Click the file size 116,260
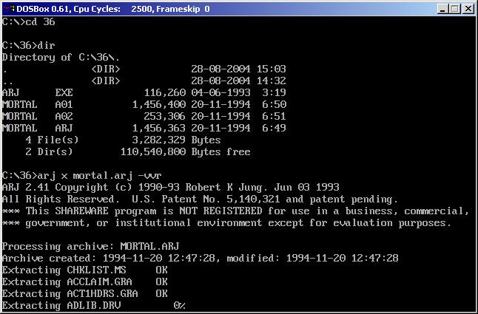The image size is (478, 314). point(164,93)
